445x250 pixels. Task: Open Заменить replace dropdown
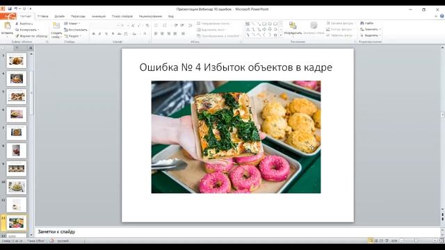[371, 29]
